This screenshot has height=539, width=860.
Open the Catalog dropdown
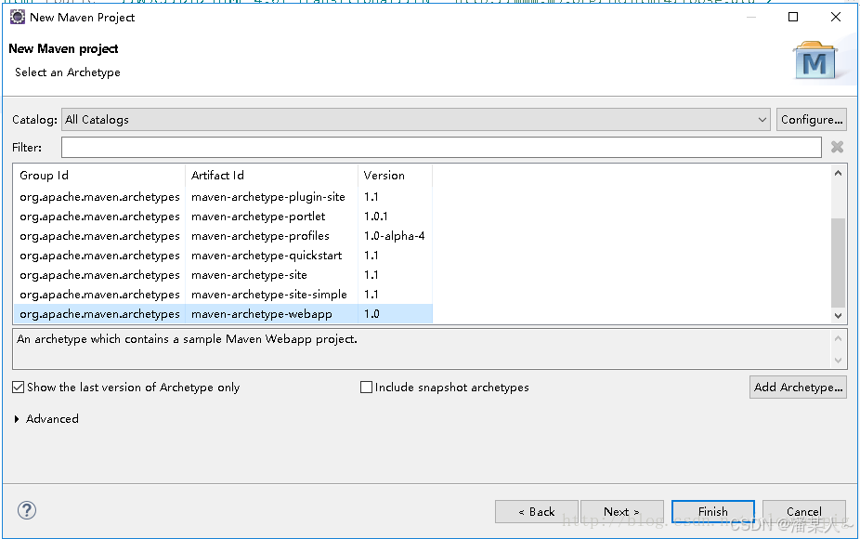click(x=416, y=120)
